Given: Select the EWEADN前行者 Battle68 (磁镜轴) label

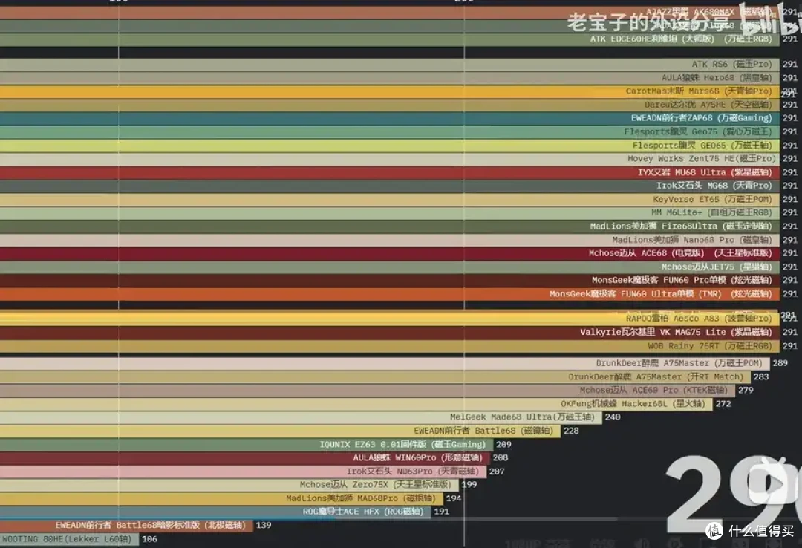Looking at the screenshot, I should click(x=483, y=431).
